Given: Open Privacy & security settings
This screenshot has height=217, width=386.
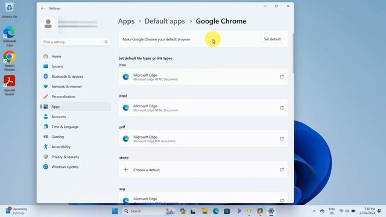Looking at the screenshot, I should (76, 157).
